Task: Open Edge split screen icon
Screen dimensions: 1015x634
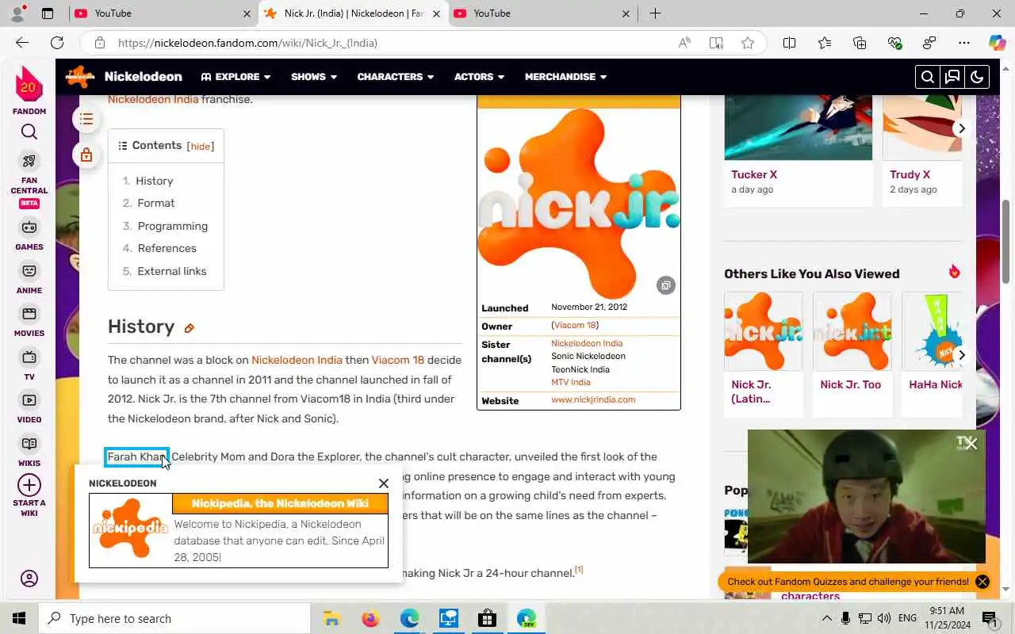Action: [x=789, y=43]
